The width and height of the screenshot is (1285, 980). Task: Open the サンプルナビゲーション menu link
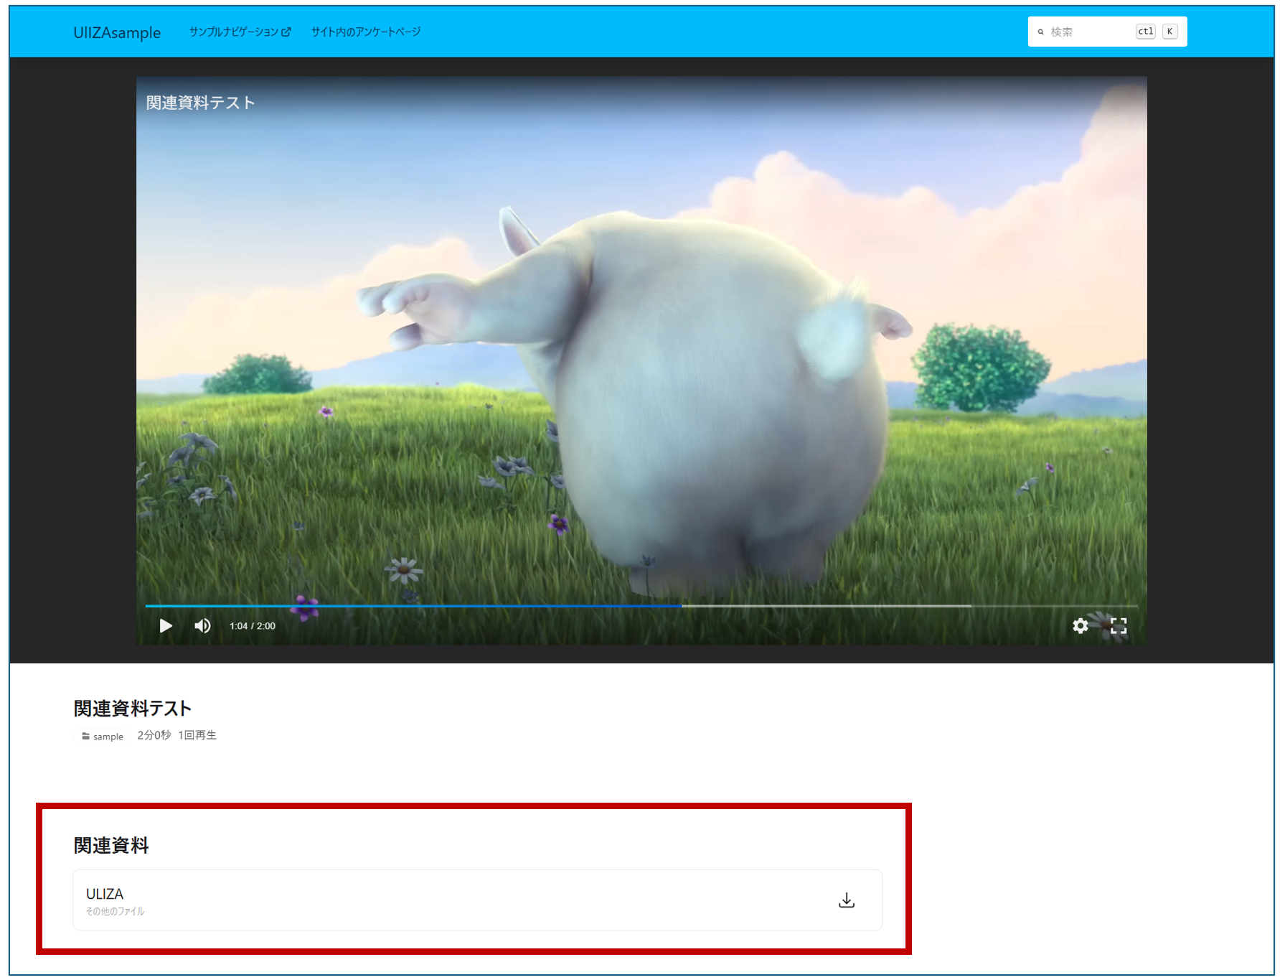tap(233, 32)
